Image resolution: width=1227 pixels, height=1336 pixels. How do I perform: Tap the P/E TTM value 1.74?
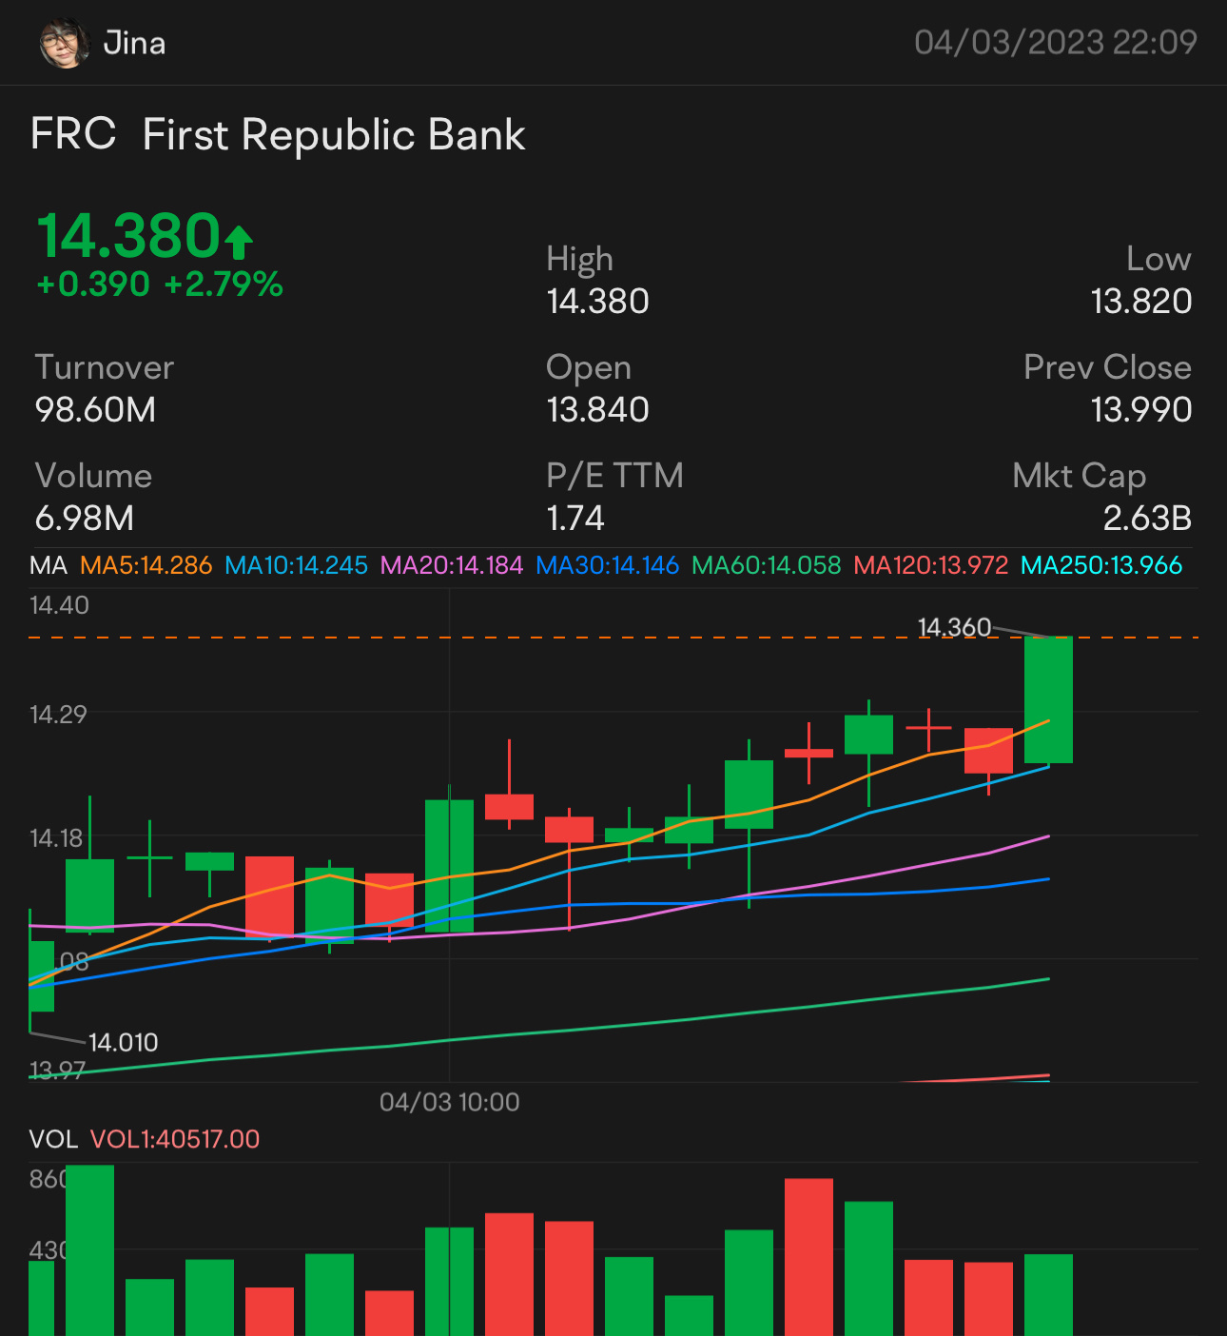pos(575,519)
